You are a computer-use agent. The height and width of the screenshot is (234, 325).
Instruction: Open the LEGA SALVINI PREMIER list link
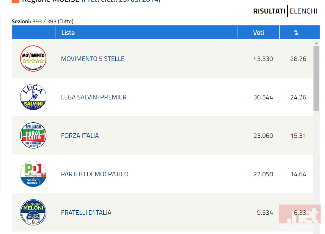click(x=94, y=97)
